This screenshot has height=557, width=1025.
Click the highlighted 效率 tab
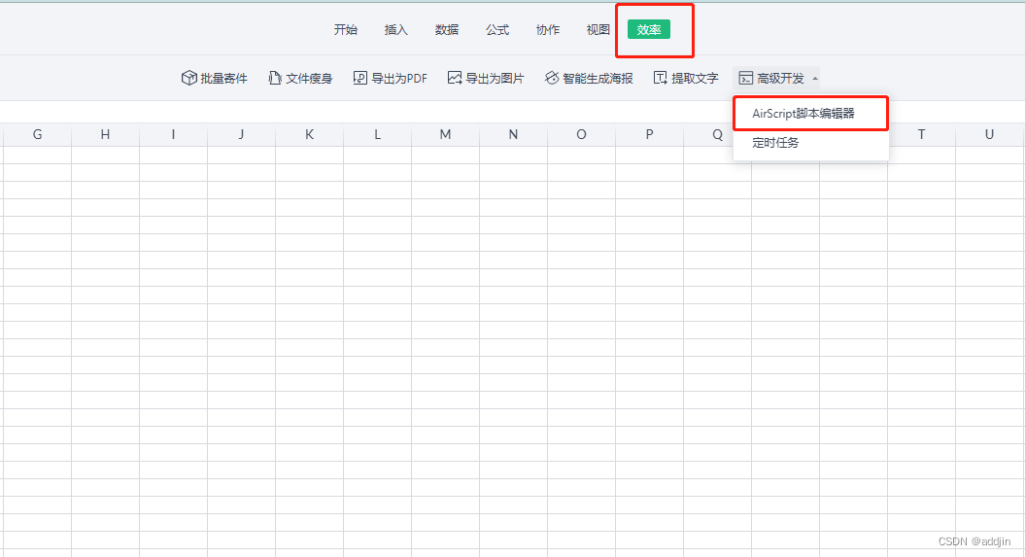pos(649,30)
